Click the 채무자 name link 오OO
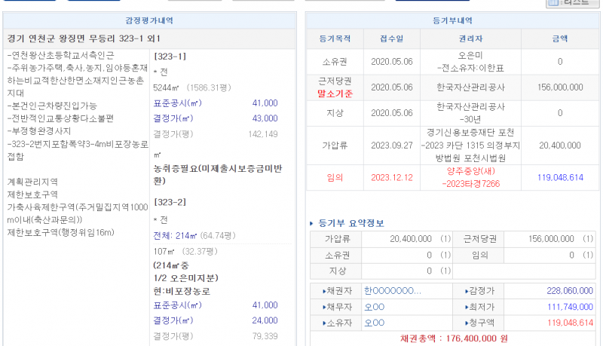This screenshot has height=346, width=603. click(375, 307)
